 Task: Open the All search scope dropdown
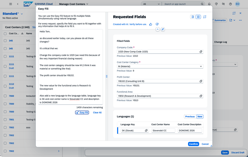point(151,4)
